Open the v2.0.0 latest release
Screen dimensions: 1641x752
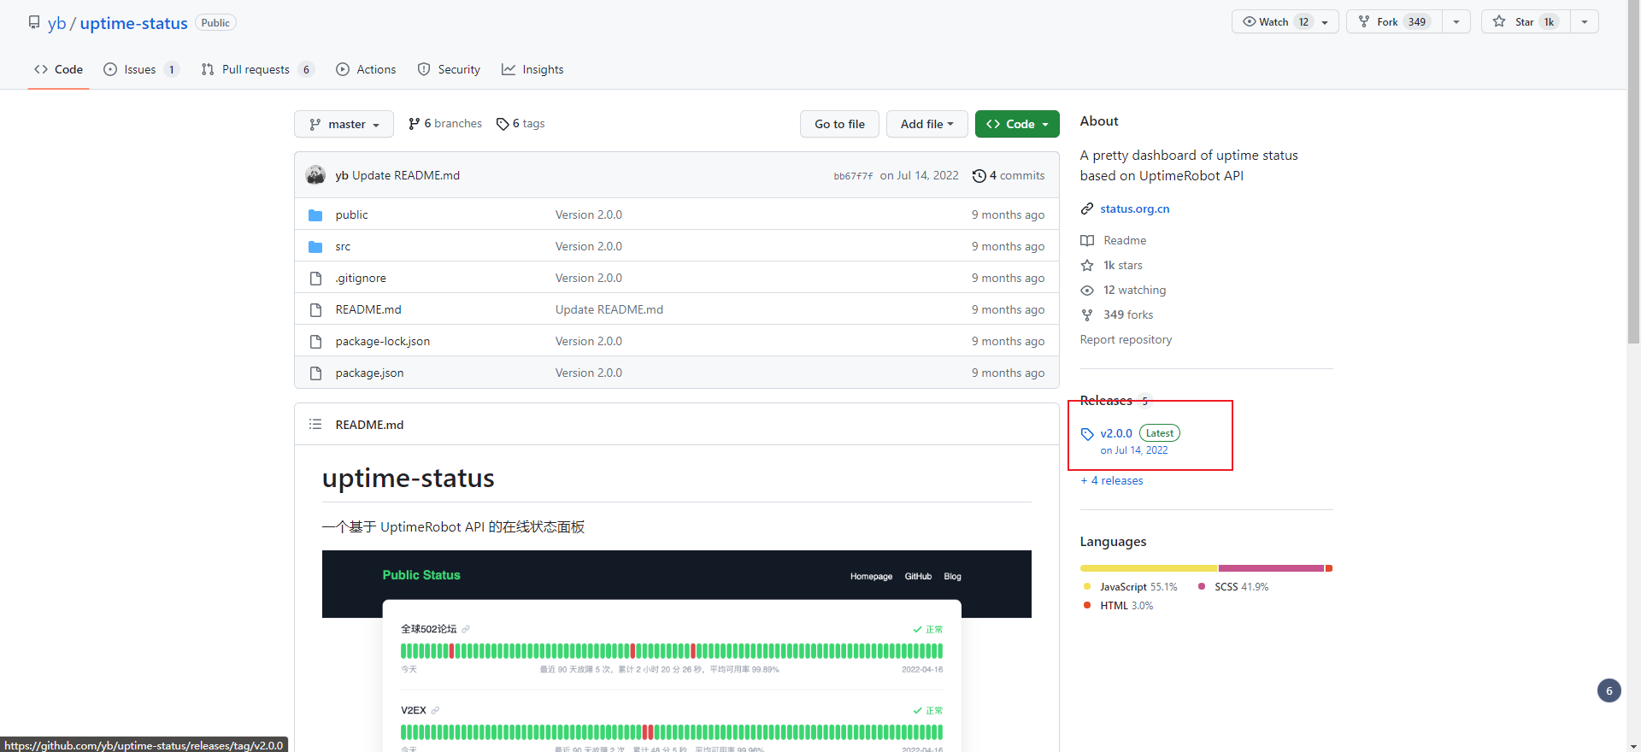click(1116, 433)
